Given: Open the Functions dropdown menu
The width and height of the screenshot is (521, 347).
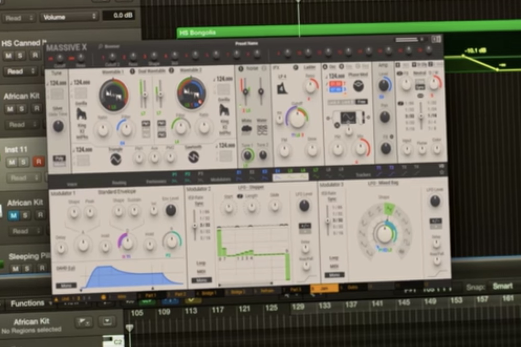Looking at the screenshot, I should pyautogui.click(x=30, y=303).
